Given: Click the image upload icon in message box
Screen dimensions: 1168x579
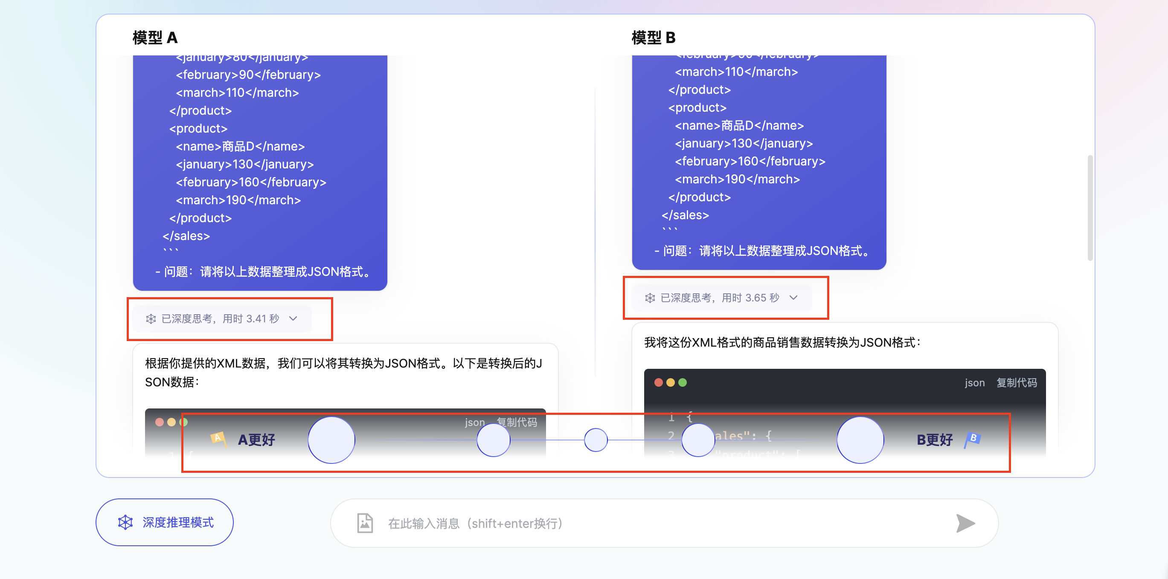Looking at the screenshot, I should point(365,523).
